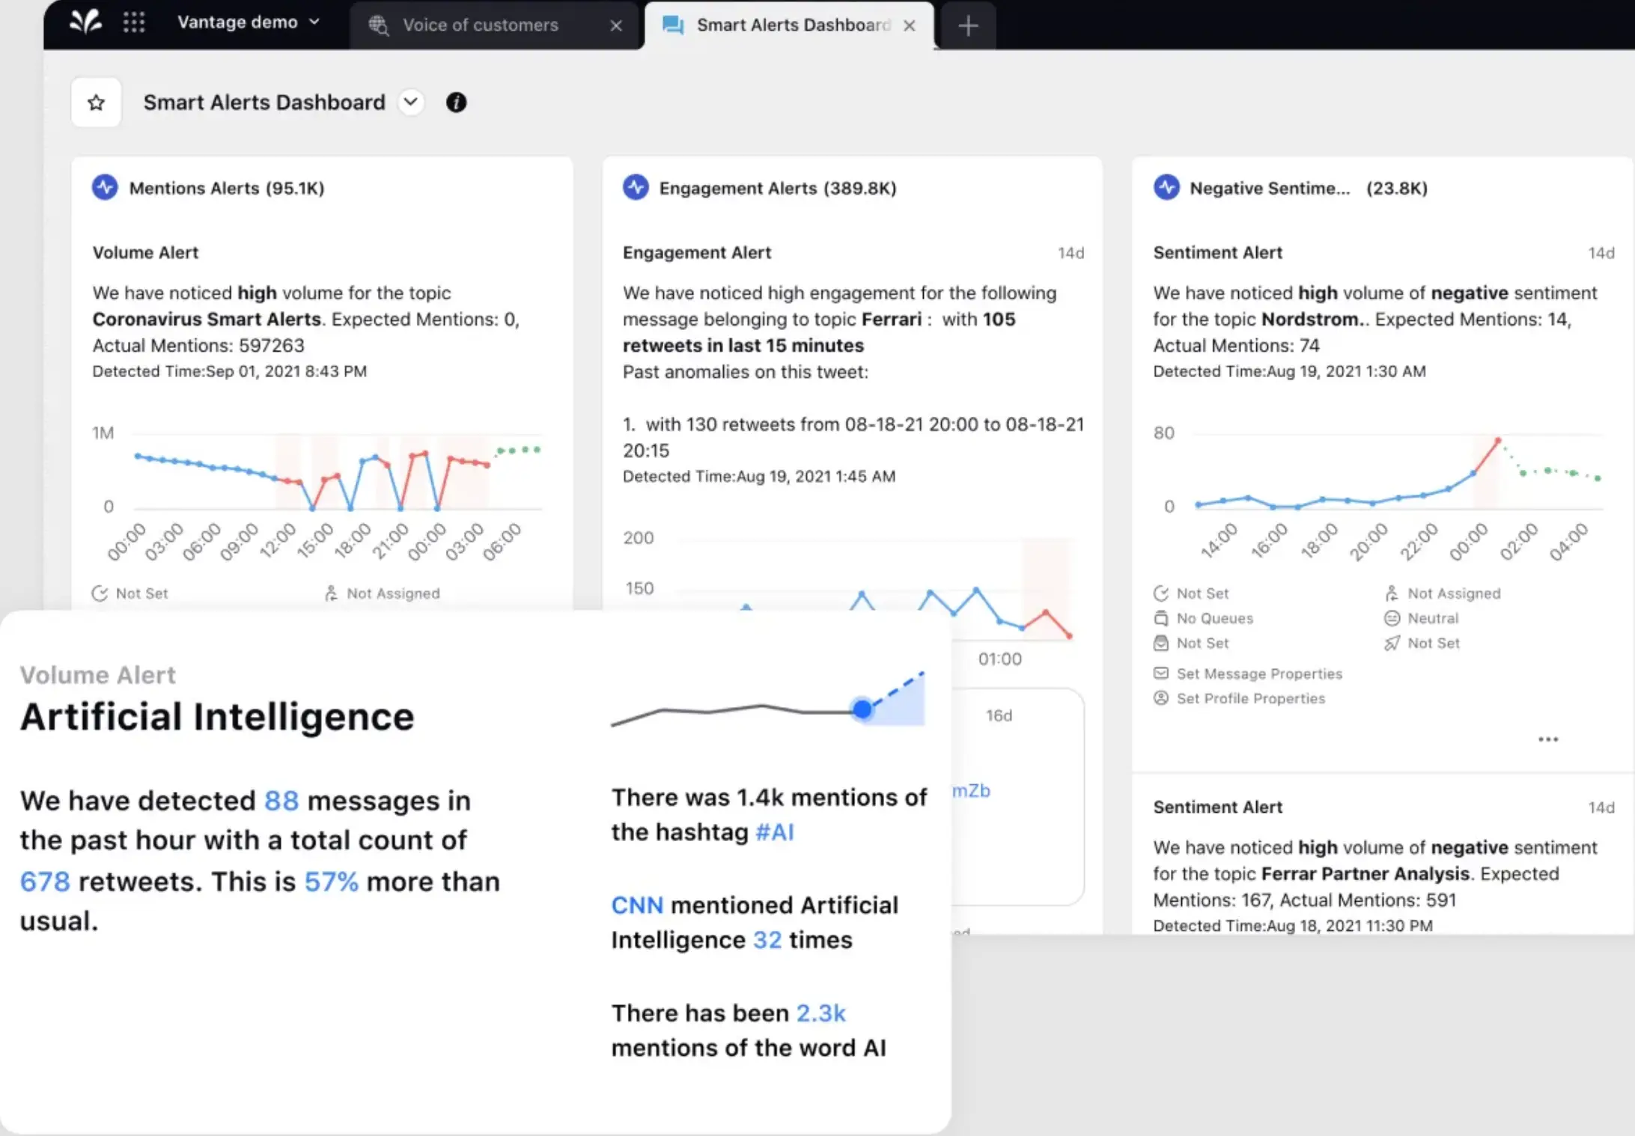
Task: Click Set Profile Properties link
Action: (x=1250, y=698)
